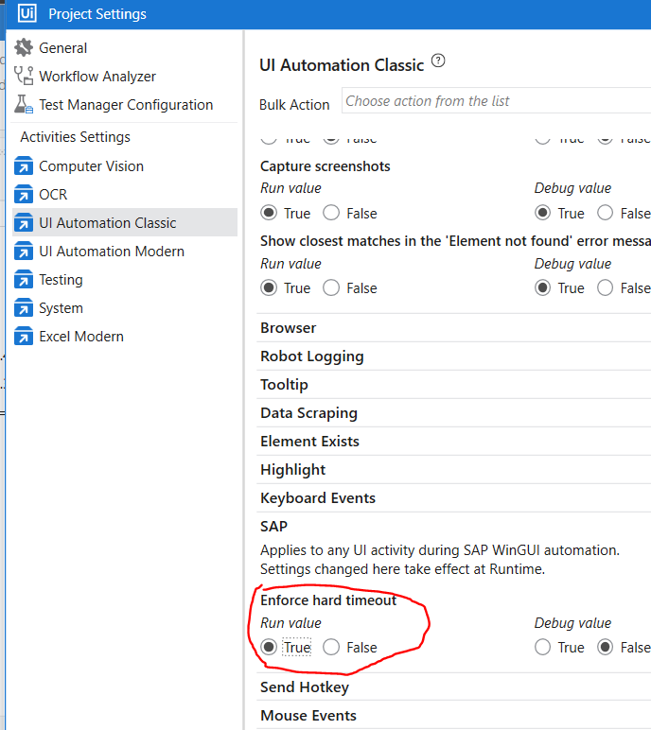Open the Bulk Action dropdown

(496, 100)
